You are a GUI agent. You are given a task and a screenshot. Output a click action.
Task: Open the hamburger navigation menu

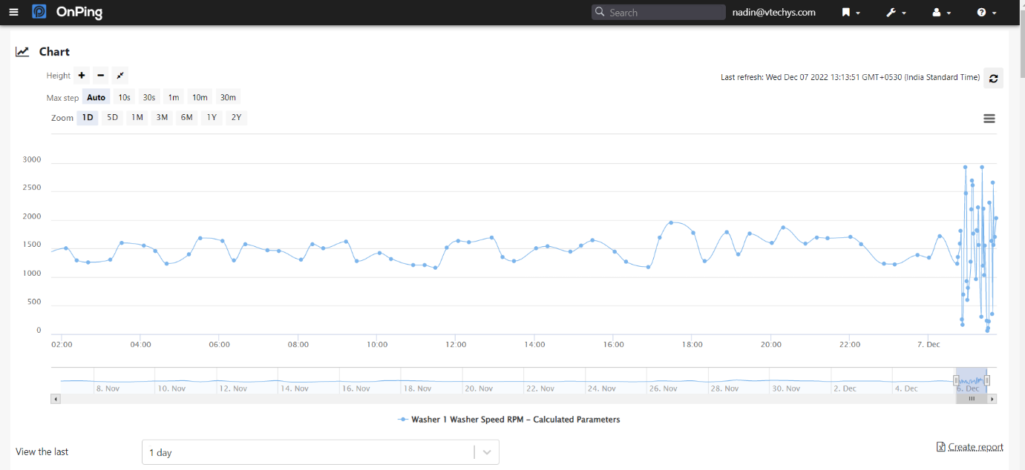click(x=13, y=12)
